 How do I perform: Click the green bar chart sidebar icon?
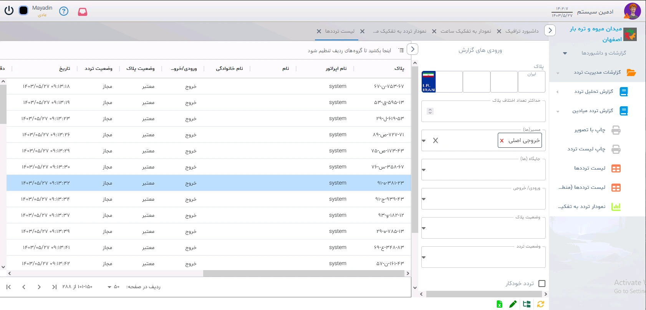616,207
